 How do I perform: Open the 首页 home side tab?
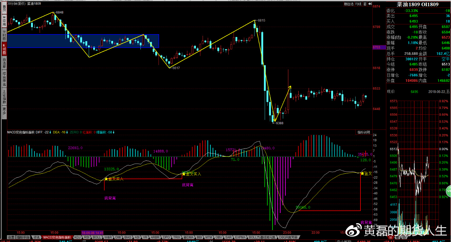(x=4, y=8)
